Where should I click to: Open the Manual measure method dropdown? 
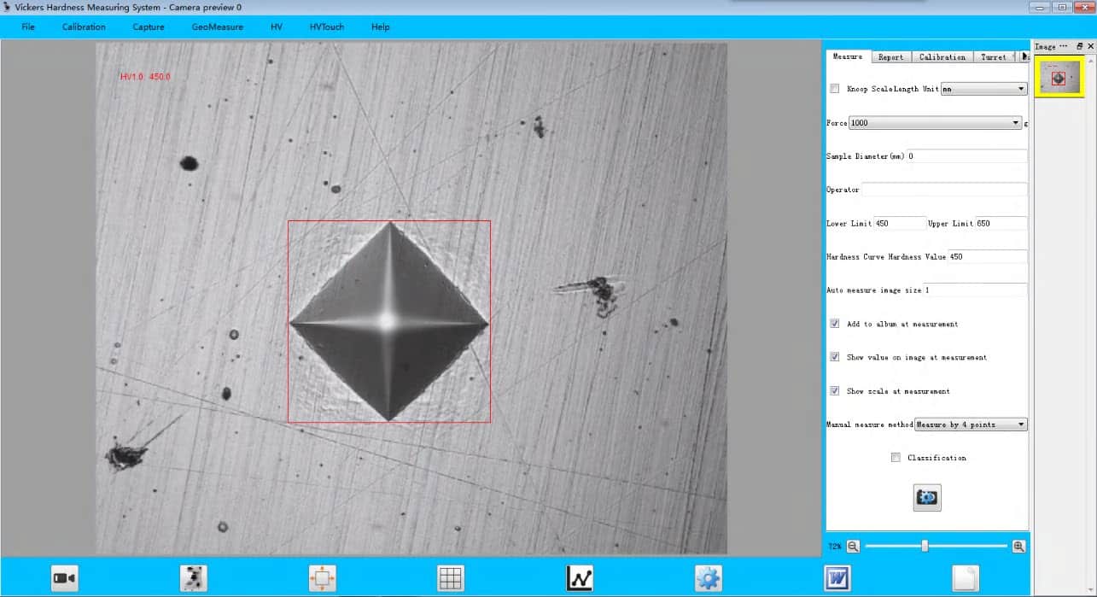[1019, 424]
